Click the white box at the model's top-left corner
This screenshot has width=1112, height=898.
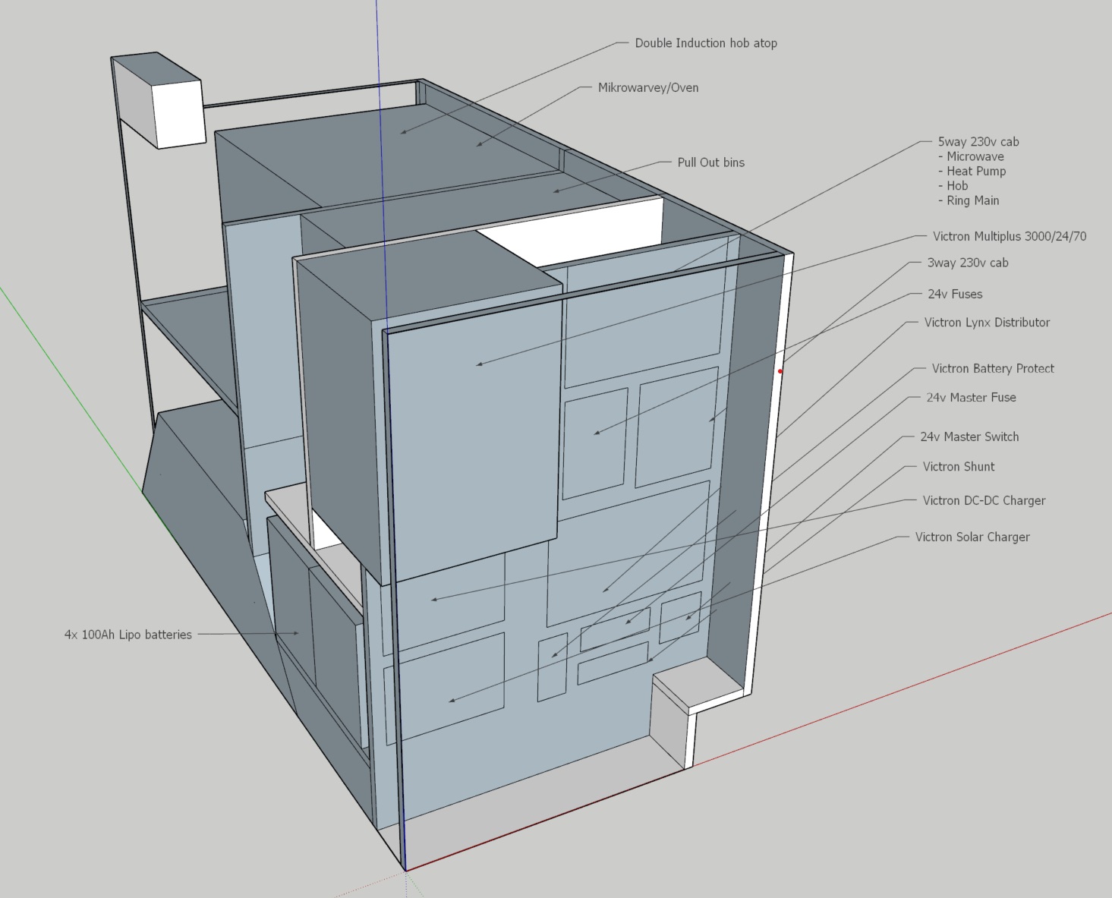pyautogui.click(x=179, y=114)
